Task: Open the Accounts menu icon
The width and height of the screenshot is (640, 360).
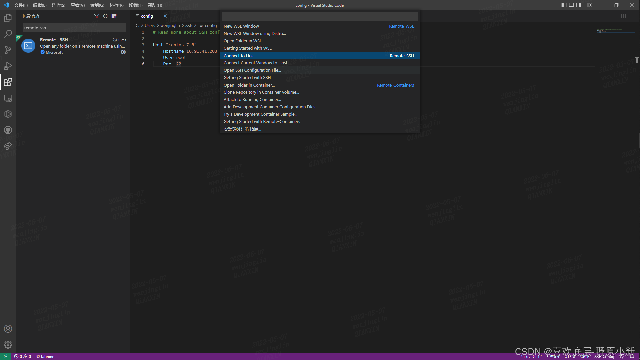Action: tap(8, 329)
